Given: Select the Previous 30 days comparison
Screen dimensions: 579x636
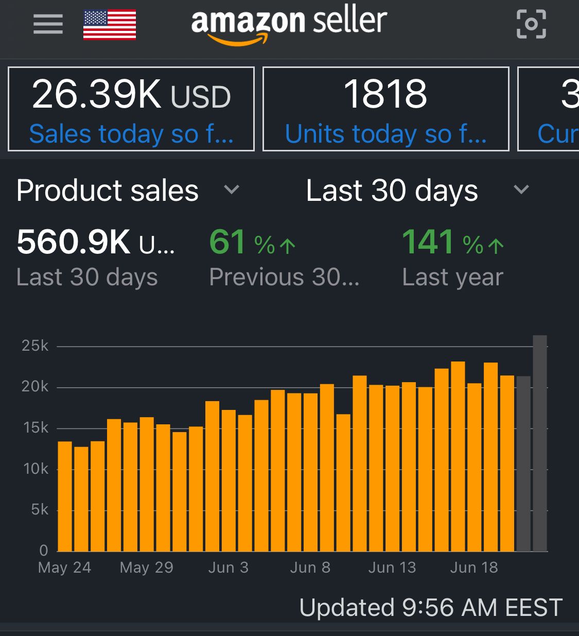Looking at the screenshot, I should (284, 278).
